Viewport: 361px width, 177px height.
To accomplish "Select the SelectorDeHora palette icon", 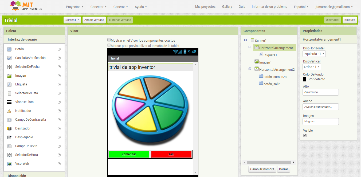I will coord(9,155).
